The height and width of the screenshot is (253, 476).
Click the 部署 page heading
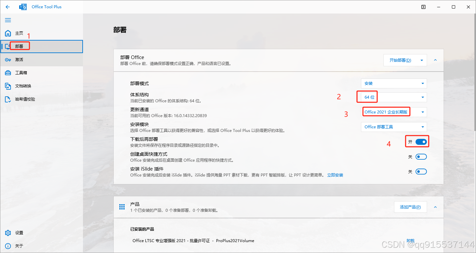point(120,30)
